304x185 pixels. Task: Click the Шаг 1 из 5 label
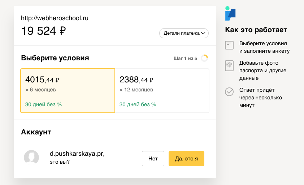click(x=185, y=59)
